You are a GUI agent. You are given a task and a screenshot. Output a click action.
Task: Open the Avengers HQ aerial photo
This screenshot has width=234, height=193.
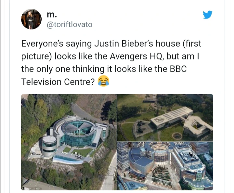pyautogui.click(x=165, y=118)
